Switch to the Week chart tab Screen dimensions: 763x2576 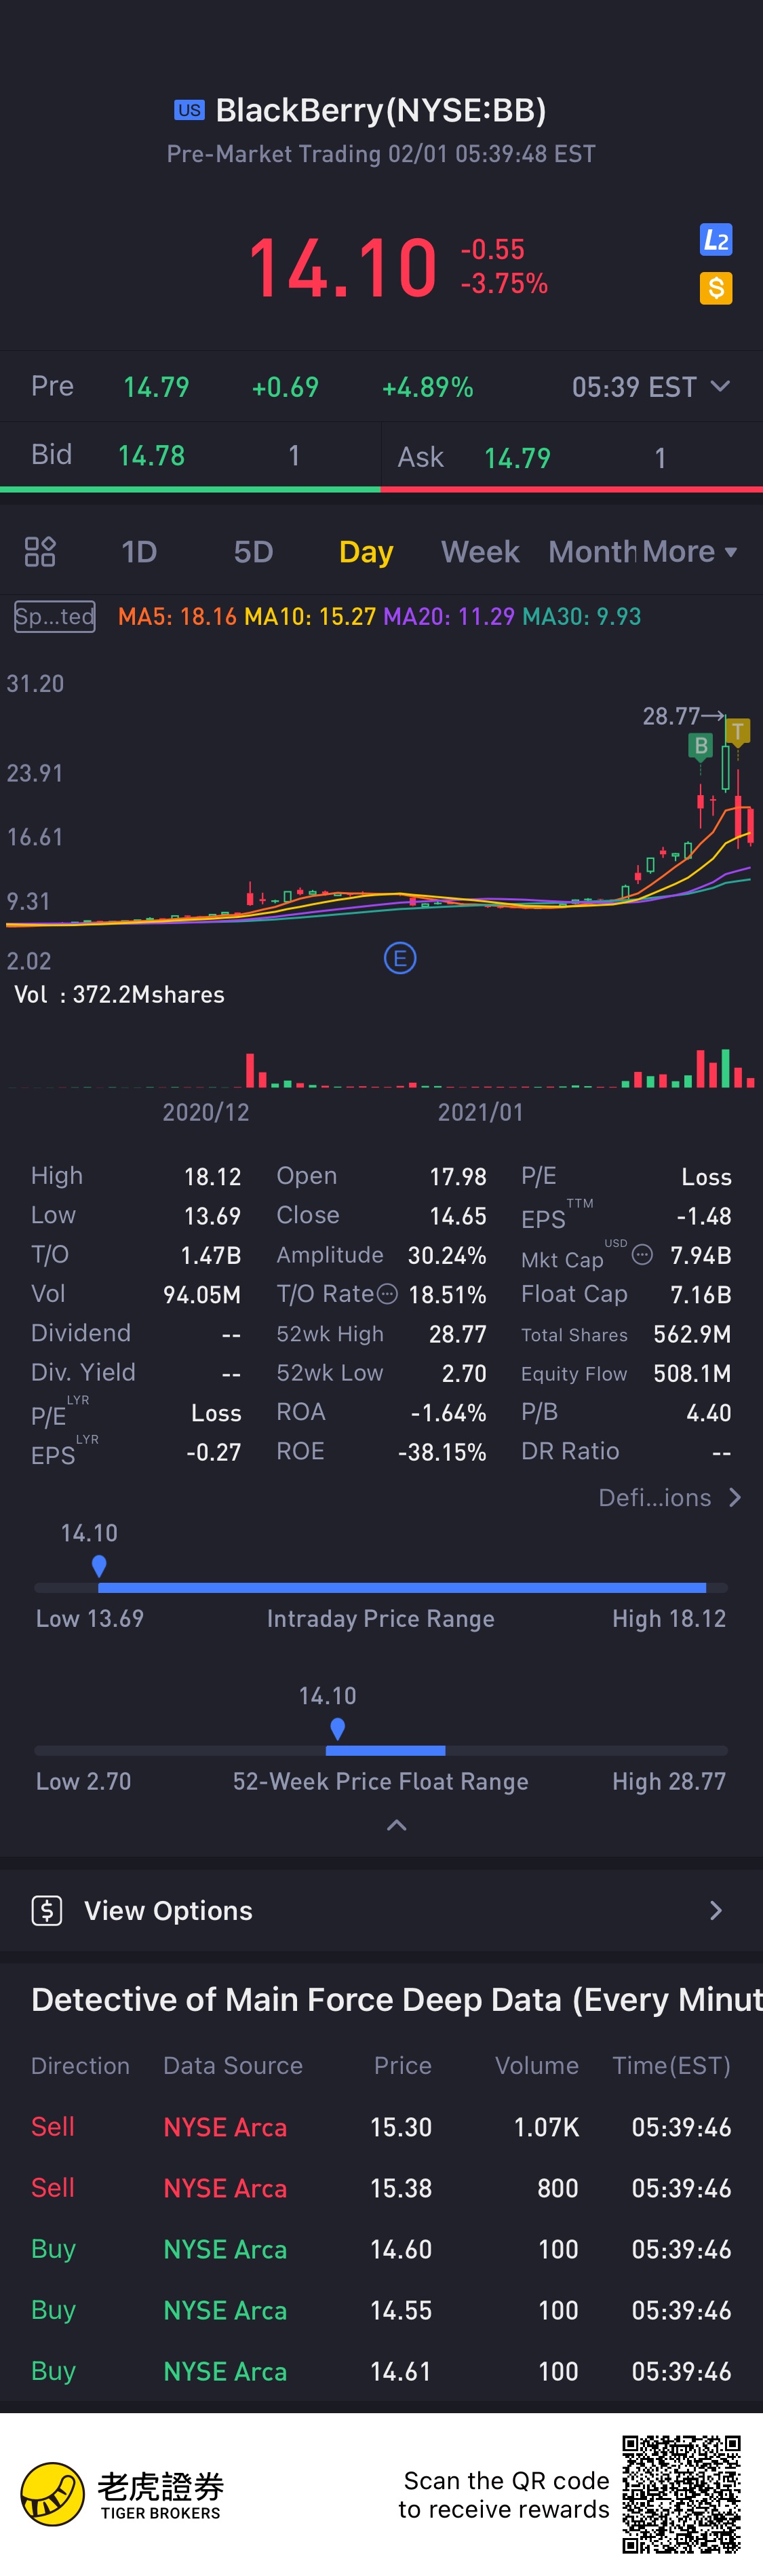(x=480, y=552)
